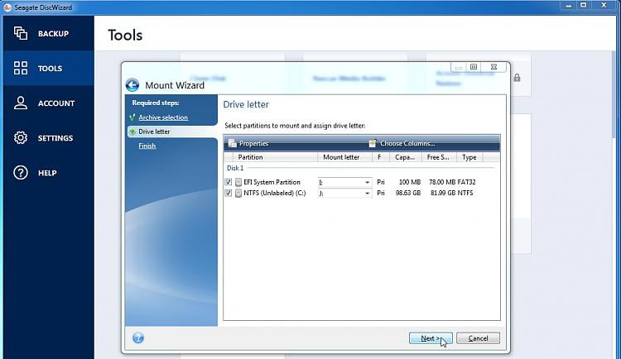Click the NTFS (Unlabeled) partition disk icon
The height and width of the screenshot is (359, 621).
pyautogui.click(x=238, y=194)
